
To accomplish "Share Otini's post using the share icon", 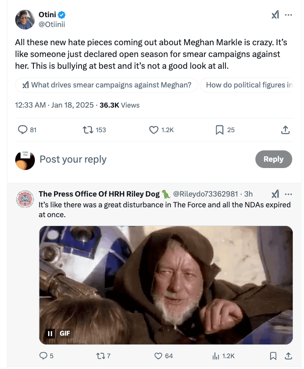I will coord(285,130).
